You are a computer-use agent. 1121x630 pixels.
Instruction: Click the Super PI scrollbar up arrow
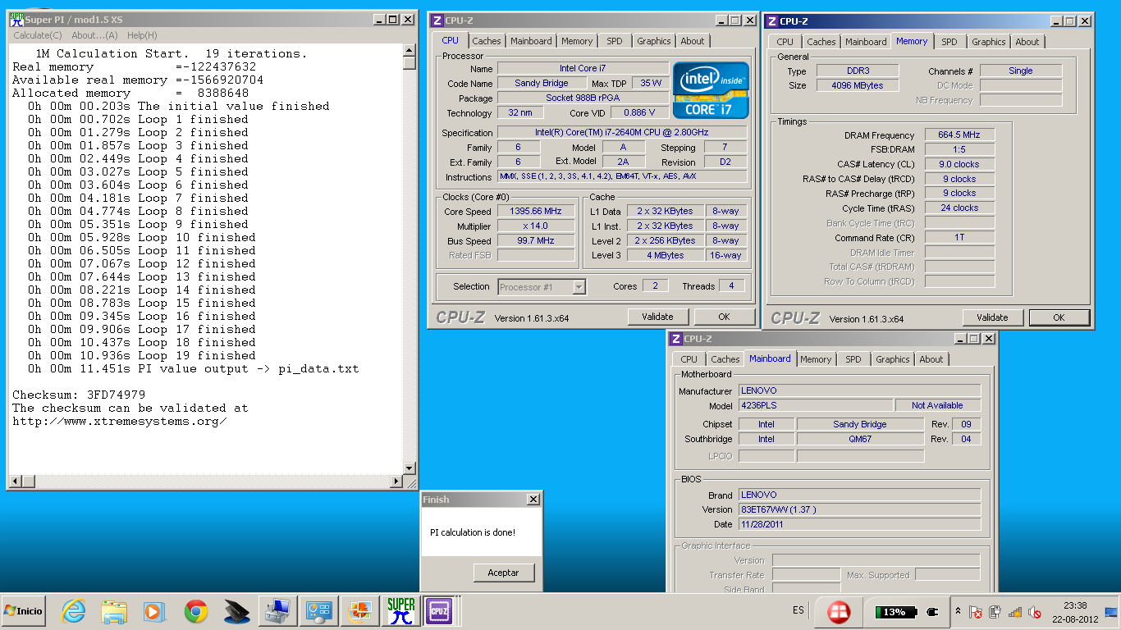410,50
